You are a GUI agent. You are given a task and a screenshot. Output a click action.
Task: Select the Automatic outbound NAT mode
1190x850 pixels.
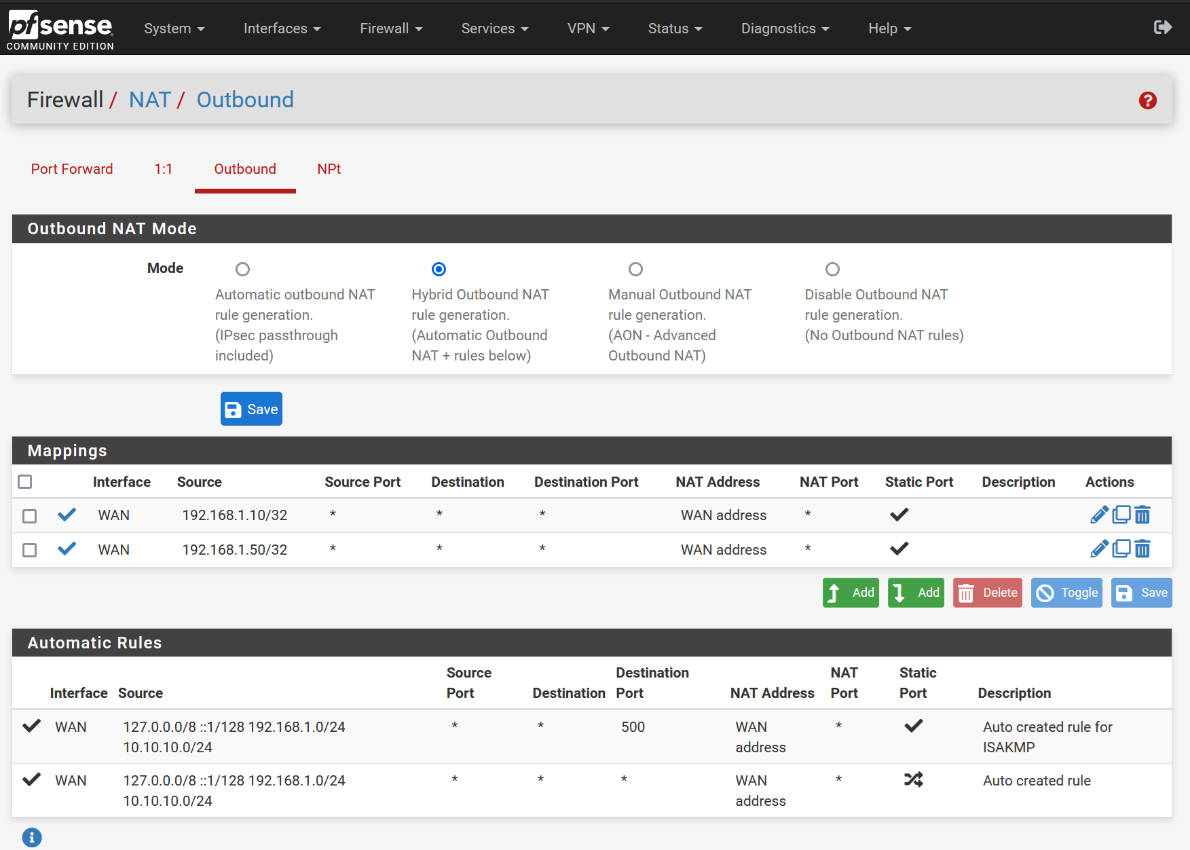pyautogui.click(x=242, y=270)
